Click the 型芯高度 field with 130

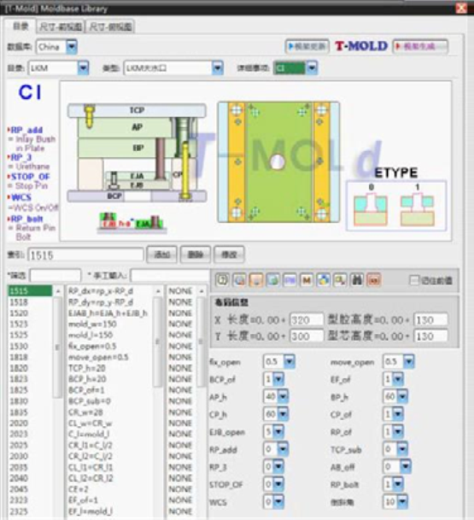tap(430, 336)
